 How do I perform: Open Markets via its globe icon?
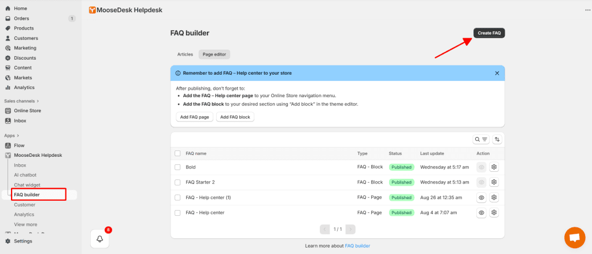8,78
